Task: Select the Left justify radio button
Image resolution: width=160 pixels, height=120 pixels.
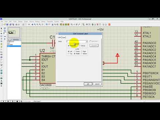Action: (69, 51)
